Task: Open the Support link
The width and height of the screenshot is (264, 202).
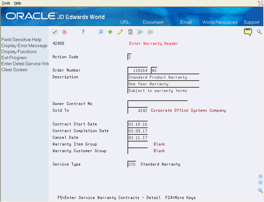Action: [x=251, y=22]
